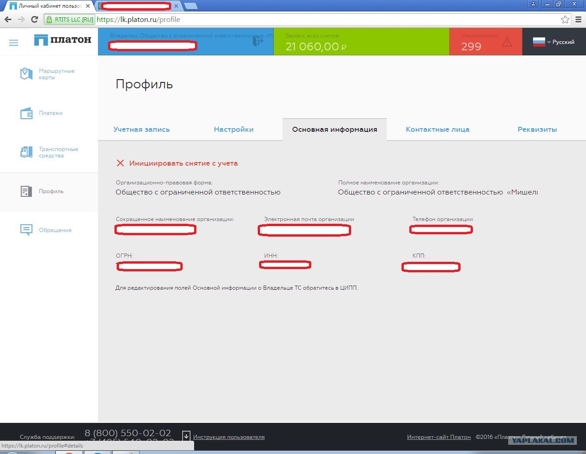This screenshot has width=586, height=454.
Task: Switch to the Настройки tab
Action: point(233,130)
